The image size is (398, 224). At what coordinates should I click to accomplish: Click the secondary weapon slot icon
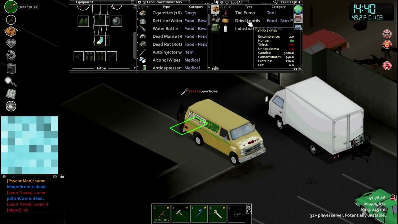(x=11, y=20)
